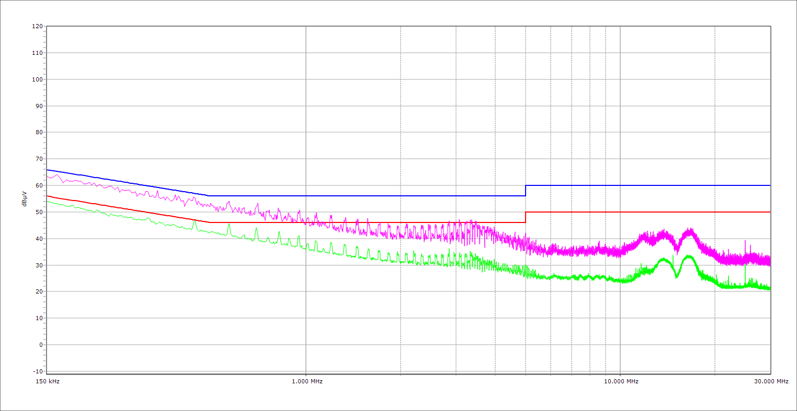The width and height of the screenshot is (797, 411).
Task: Click the -10 y-axis value label
Action: click(x=37, y=371)
